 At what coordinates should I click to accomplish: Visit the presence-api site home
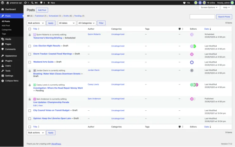point(14,3)
